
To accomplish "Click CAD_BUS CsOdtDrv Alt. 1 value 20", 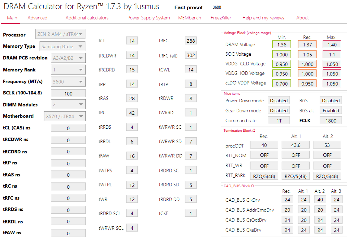I will coord(304,220).
